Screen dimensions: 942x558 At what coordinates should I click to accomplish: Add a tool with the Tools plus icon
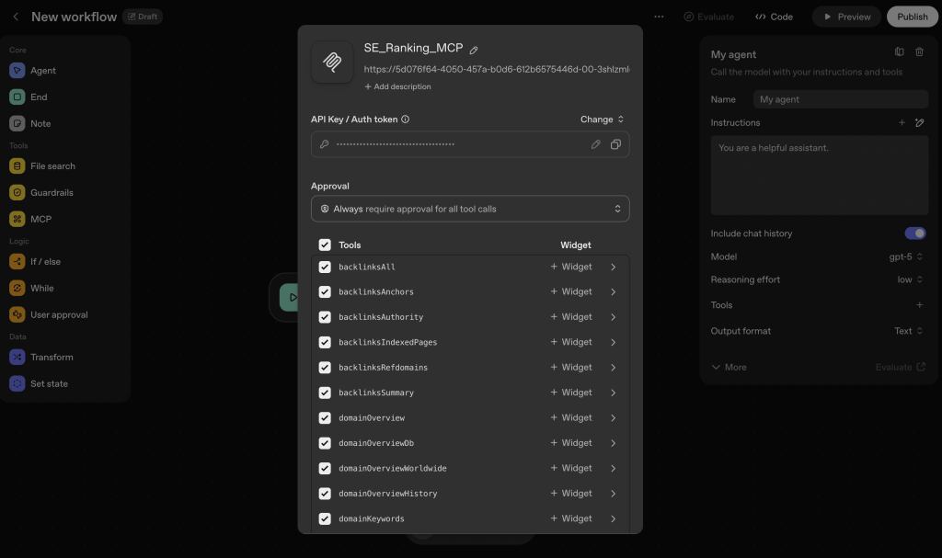tap(919, 305)
